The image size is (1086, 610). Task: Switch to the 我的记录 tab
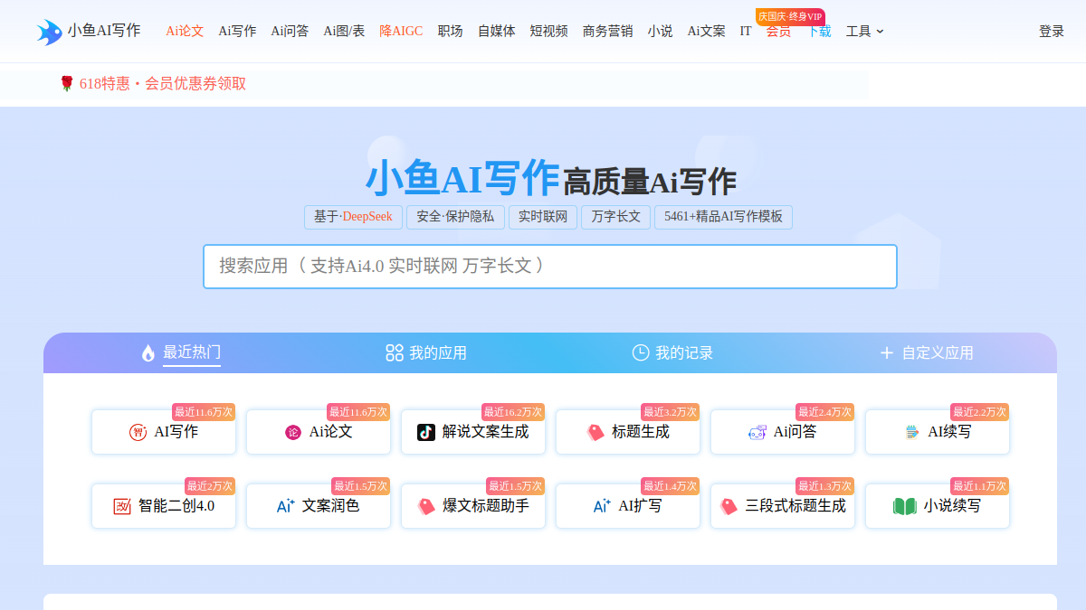(684, 352)
